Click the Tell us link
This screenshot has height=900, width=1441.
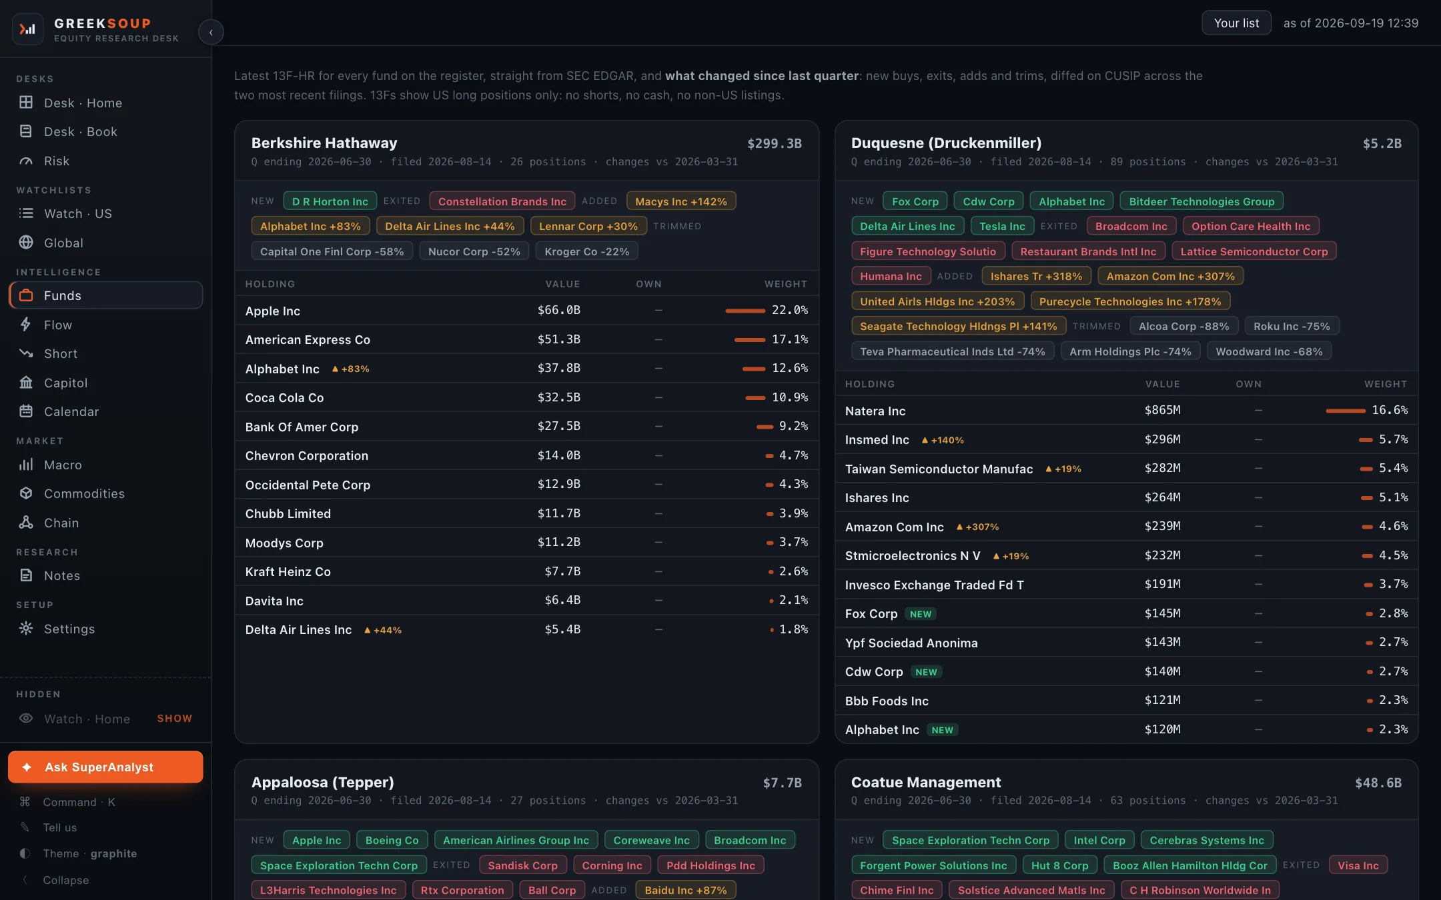tap(105, 827)
